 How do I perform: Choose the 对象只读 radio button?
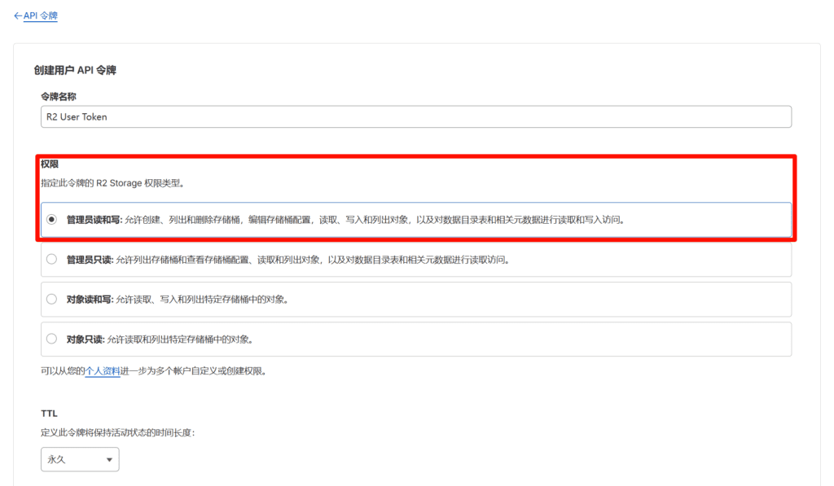(x=52, y=339)
